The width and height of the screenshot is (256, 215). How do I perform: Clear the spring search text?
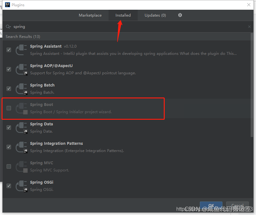pyautogui.click(x=249, y=27)
